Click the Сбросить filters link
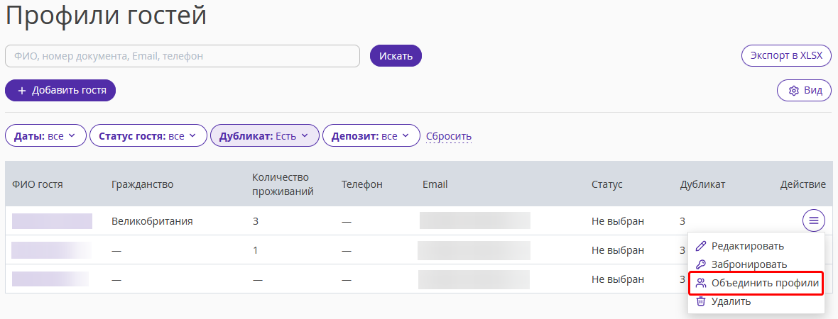This screenshot has height=319, width=838. pyautogui.click(x=448, y=136)
